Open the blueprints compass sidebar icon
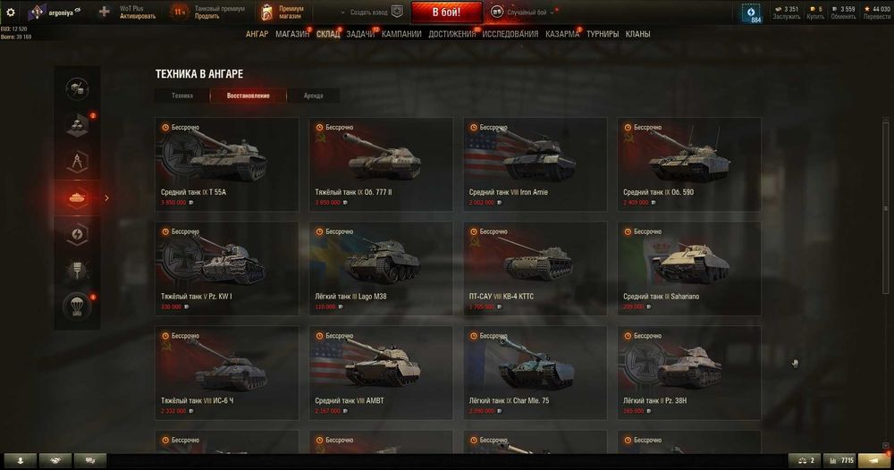Viewport: 894px width, 470px height. [78, 162]
